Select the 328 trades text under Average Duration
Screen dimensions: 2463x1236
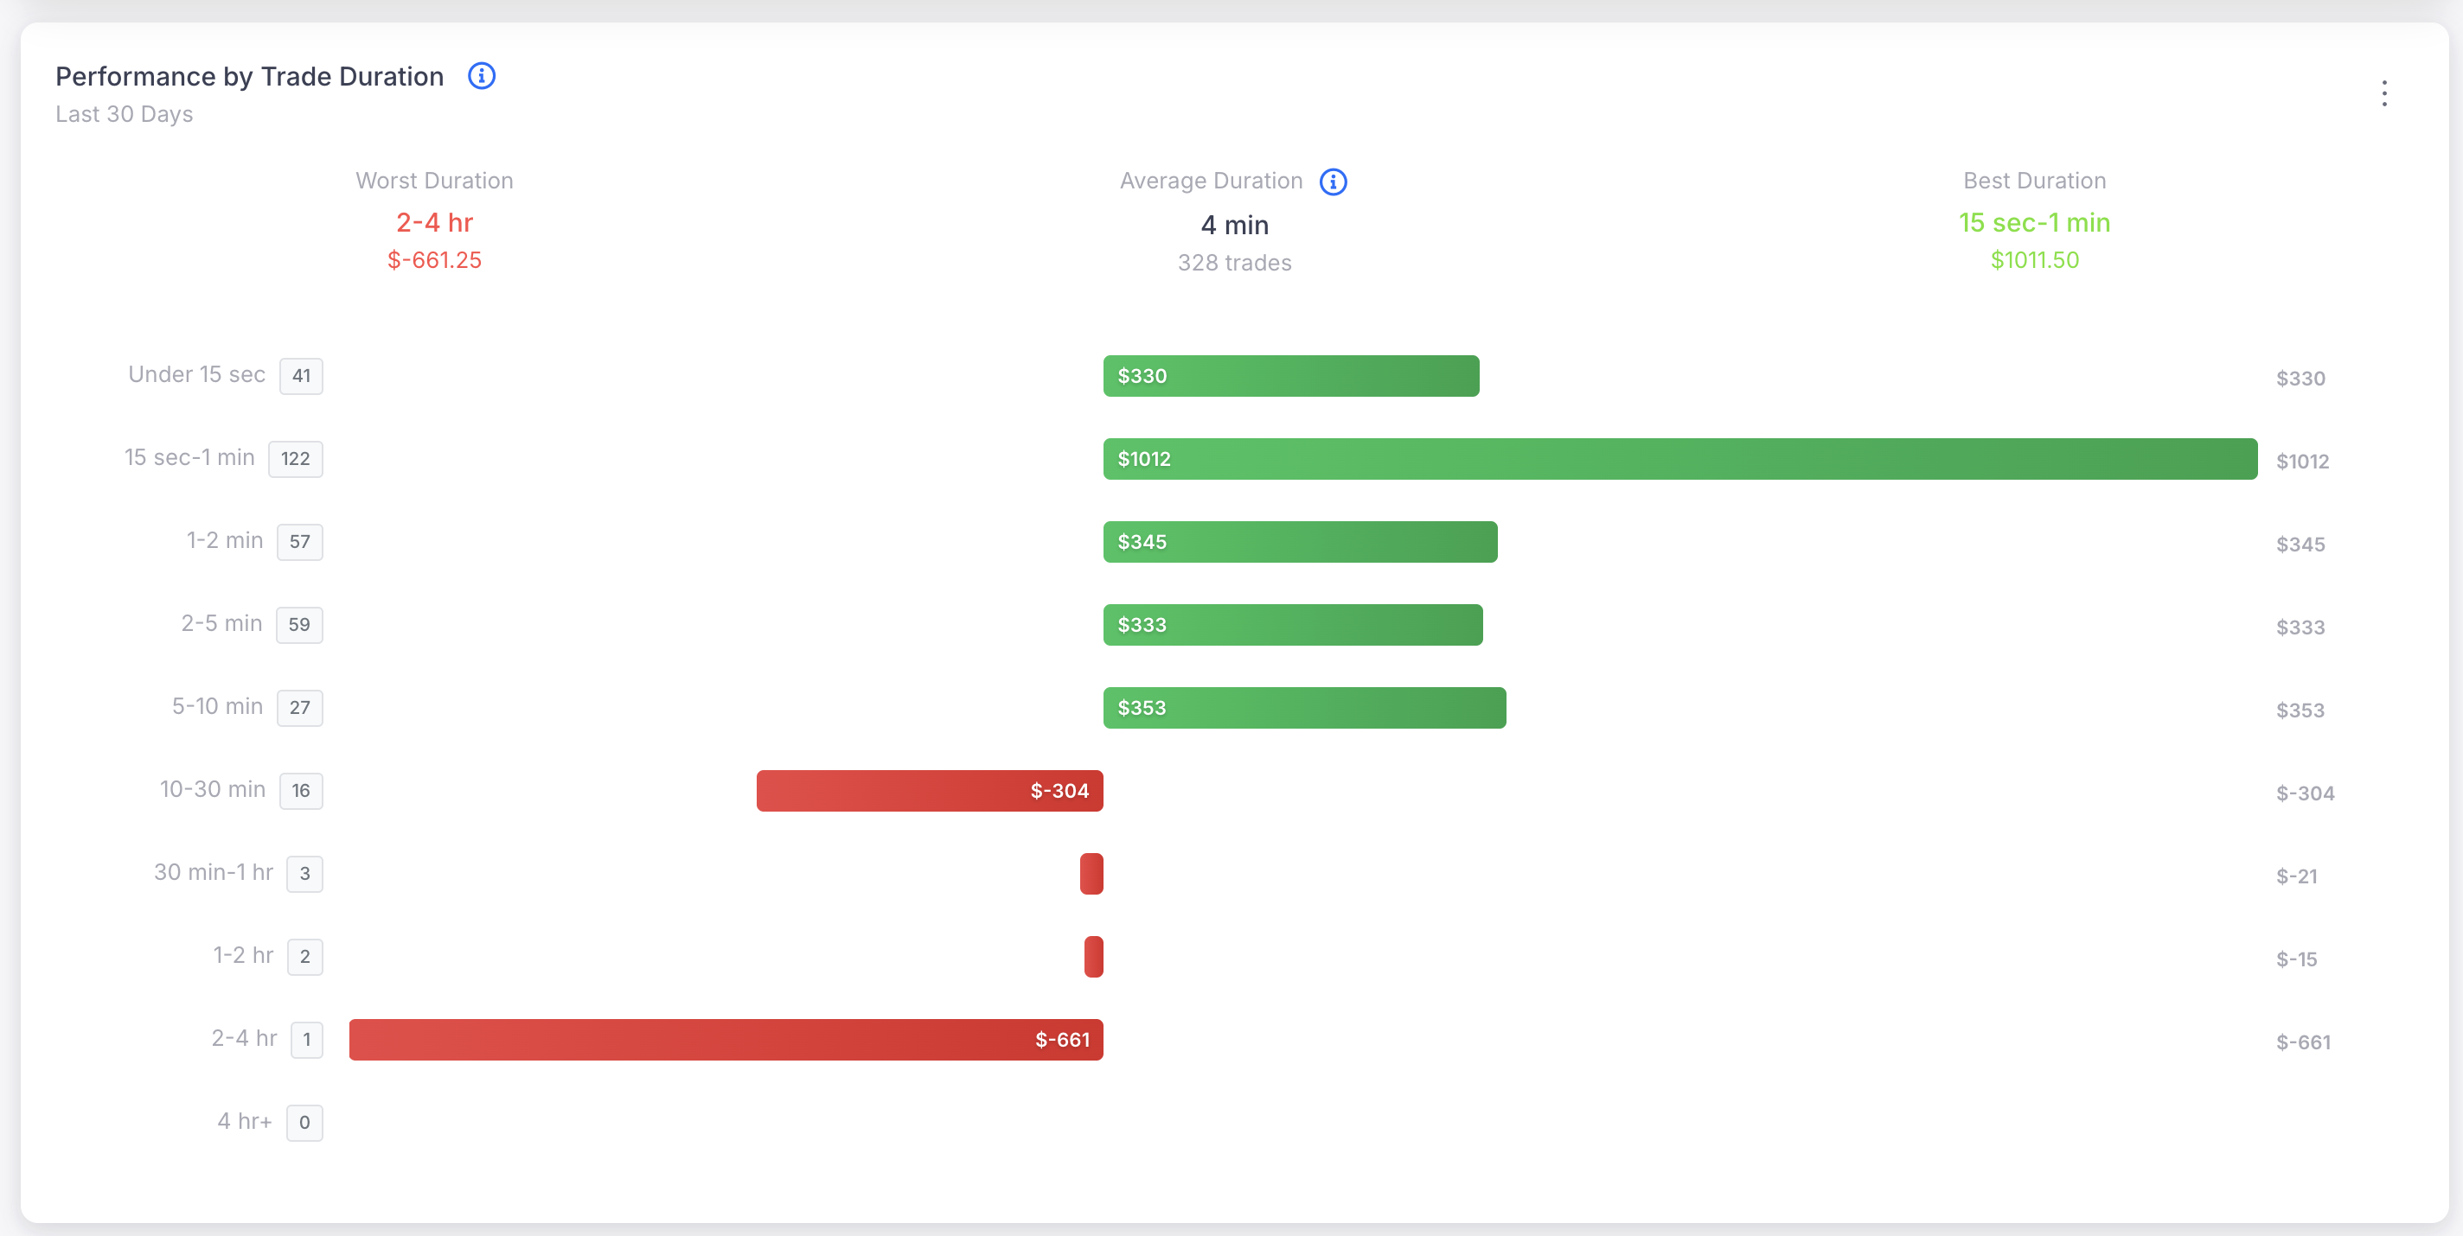click(1233, 262)
